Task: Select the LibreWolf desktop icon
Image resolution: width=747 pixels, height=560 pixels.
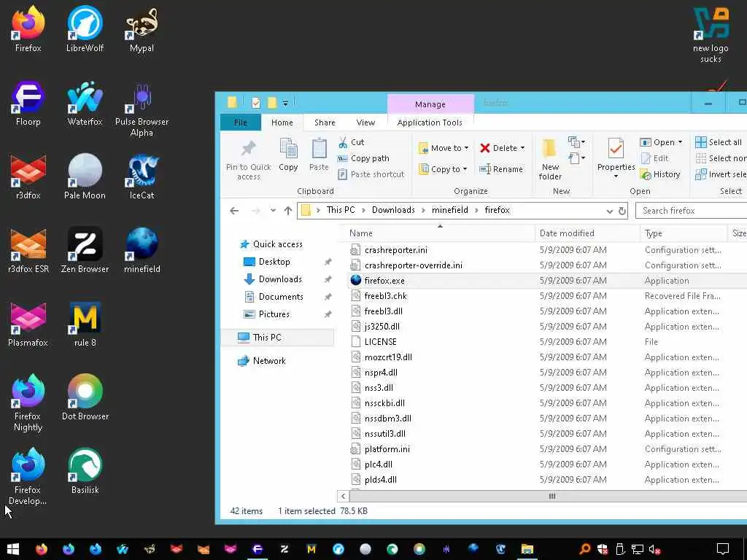Action: click(x=85, y=29)
